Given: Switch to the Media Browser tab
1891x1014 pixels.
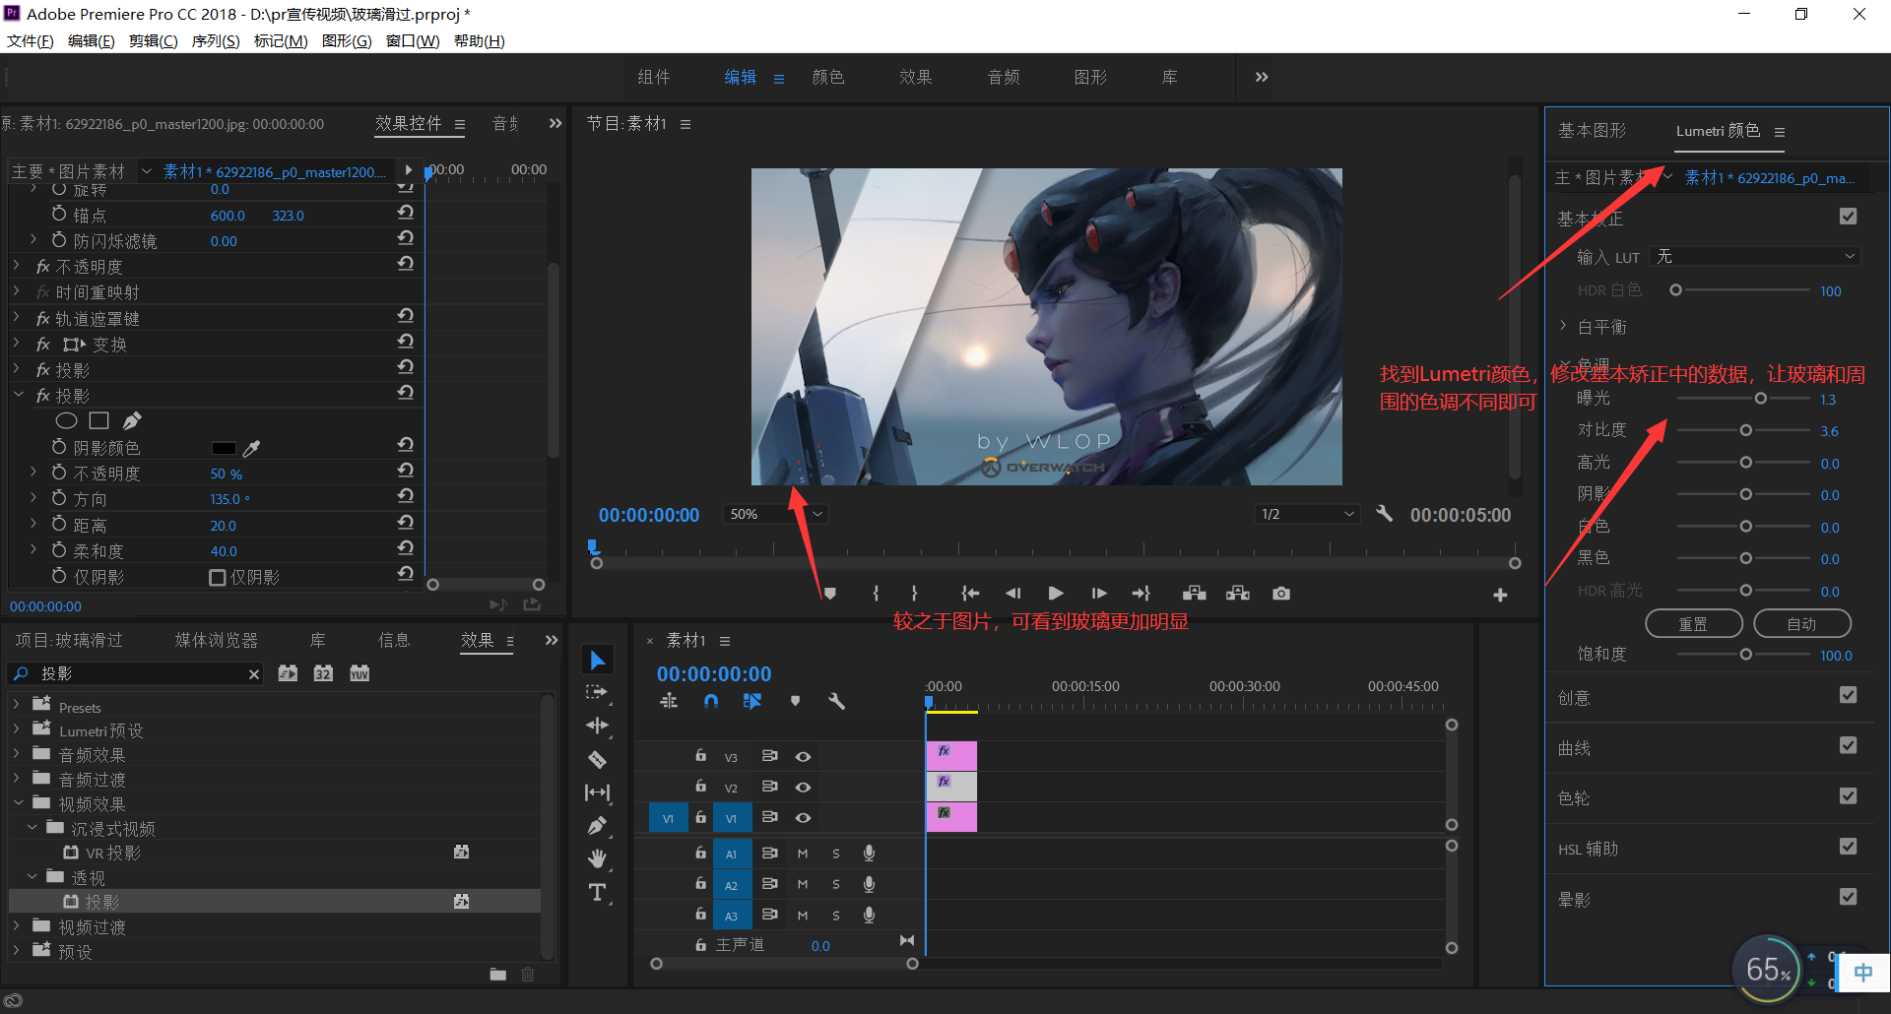Looking at the screenshot, I should click(216, 641).
